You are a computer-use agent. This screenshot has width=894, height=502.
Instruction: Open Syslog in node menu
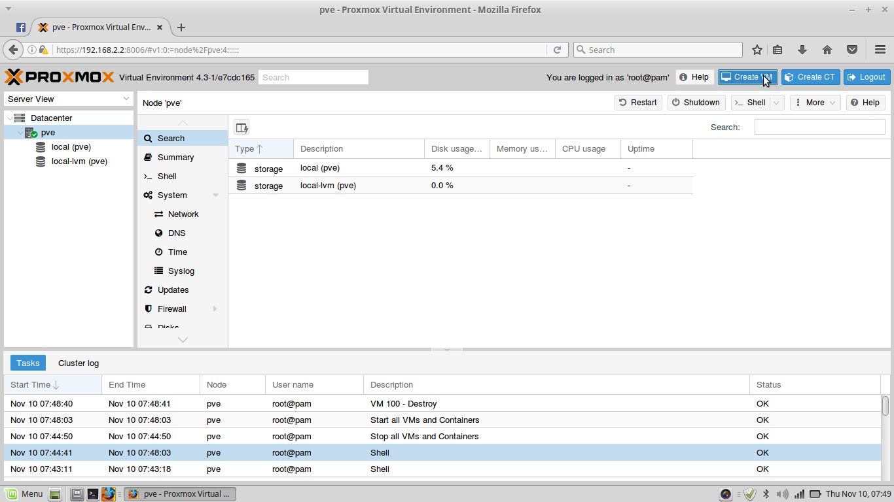pyautogui.click(x=183, y=271)
